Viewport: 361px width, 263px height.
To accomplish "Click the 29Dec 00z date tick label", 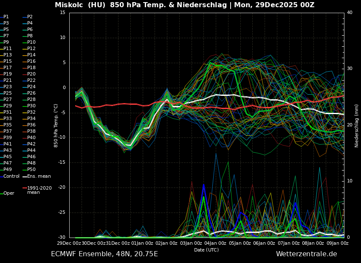I will [x=69, y=243].
